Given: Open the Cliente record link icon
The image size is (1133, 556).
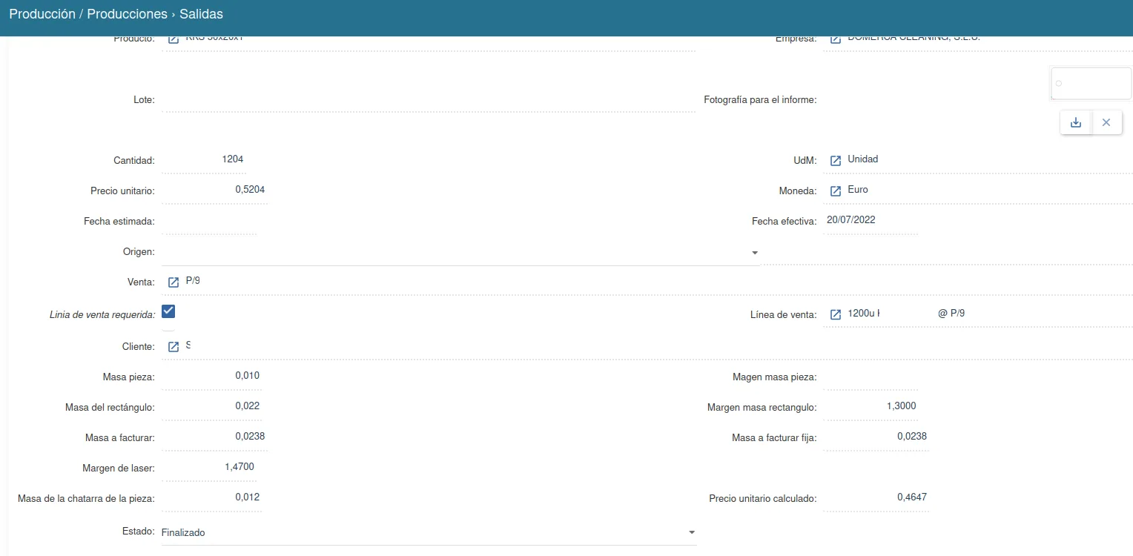Looking at the screenshot, I should [x=174, y=346].
